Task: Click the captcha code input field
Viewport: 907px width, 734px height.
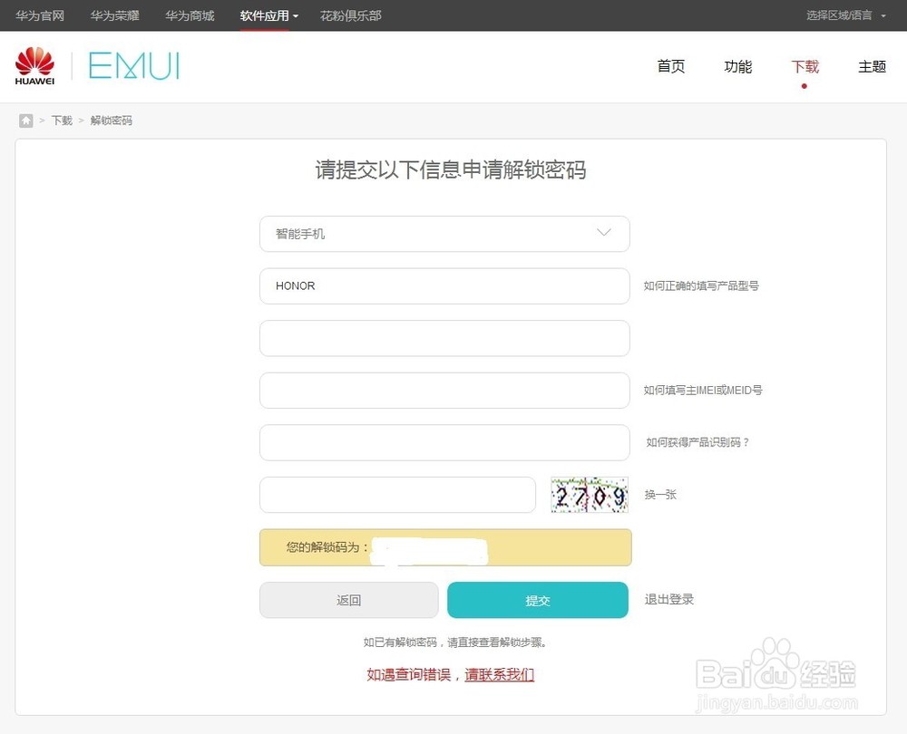Action: click(397, 495)
